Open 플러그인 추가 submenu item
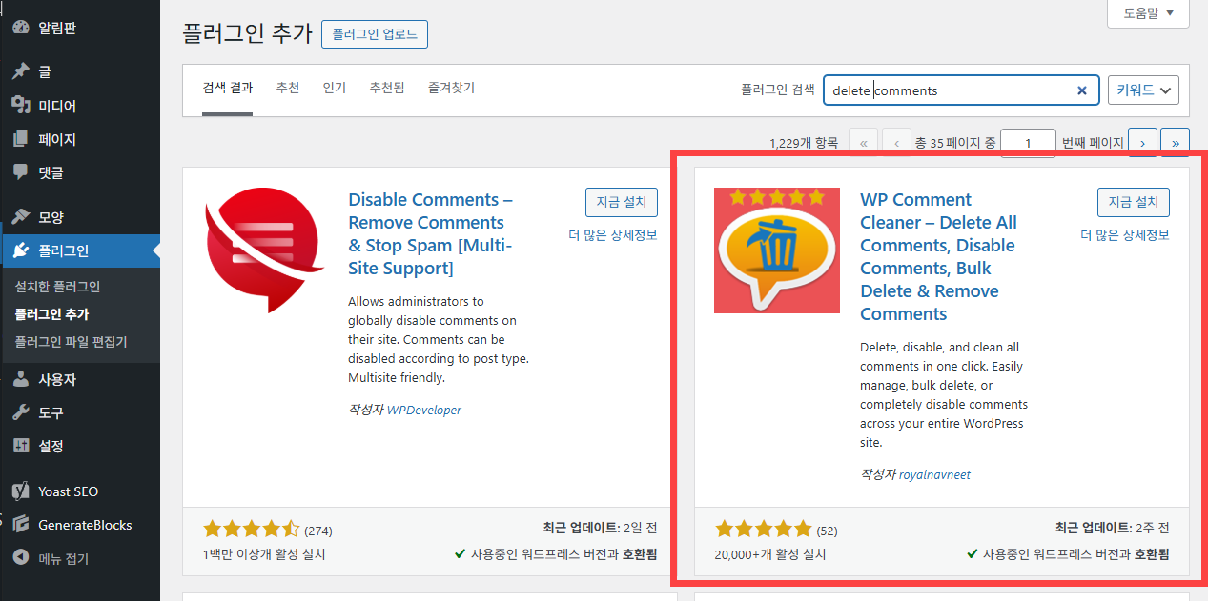The height and width of the screenshot is (601, 1208). point(51,314)
